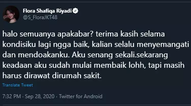Click the word "mendoakanku" in the tweet
Image resolution: width=191 pixels, height=106 pixels.
[x=43, y=55]
